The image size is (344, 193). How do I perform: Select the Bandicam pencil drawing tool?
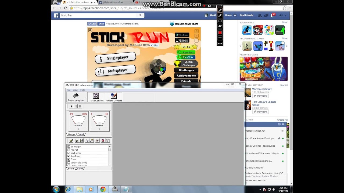point(220,10)
